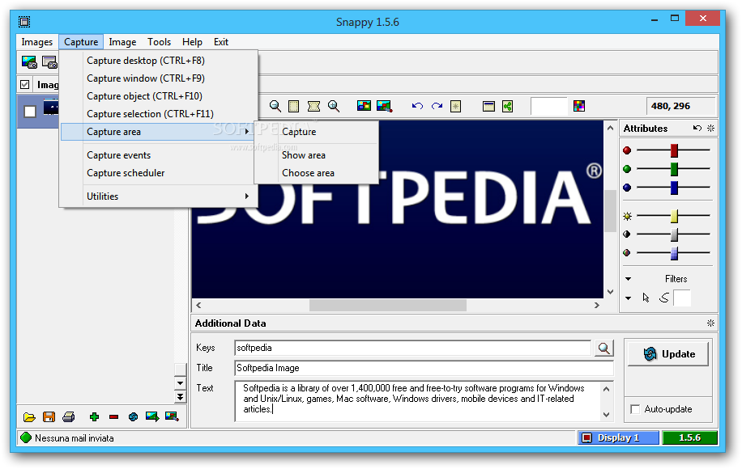
Task: Open the Tools menu
Action: tap(159, 41)
